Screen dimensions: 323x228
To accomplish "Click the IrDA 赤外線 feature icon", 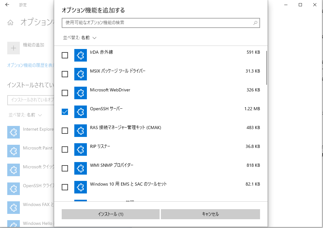I will click(x=81, y=55).
